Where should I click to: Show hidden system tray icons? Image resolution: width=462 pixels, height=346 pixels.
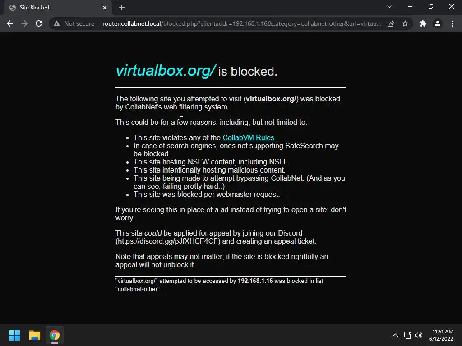coord(395,335)
